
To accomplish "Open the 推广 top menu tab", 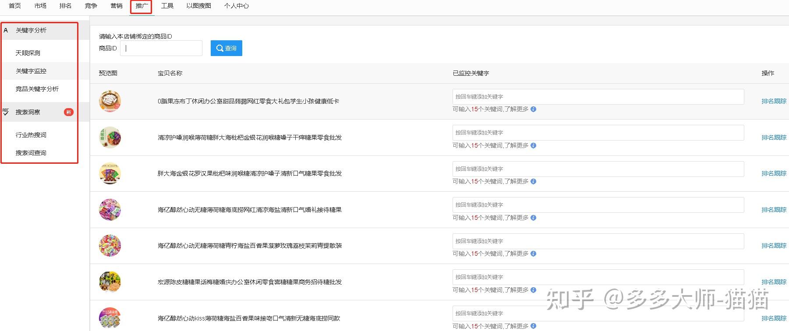I will 142,6.
